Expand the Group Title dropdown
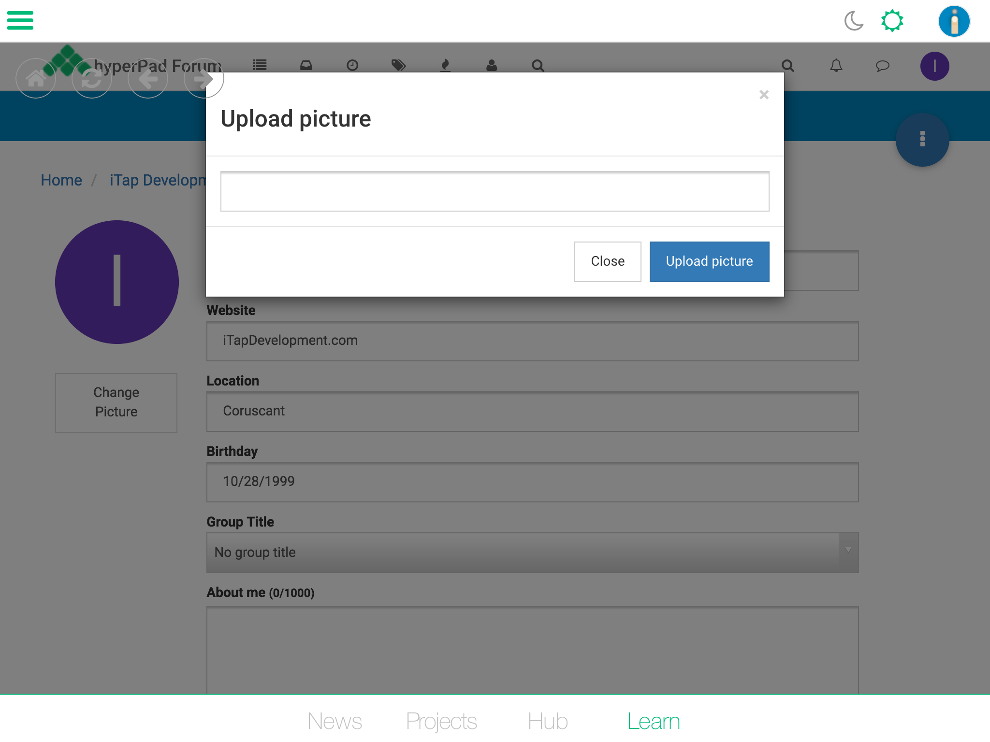 click(x=532, y=553)
